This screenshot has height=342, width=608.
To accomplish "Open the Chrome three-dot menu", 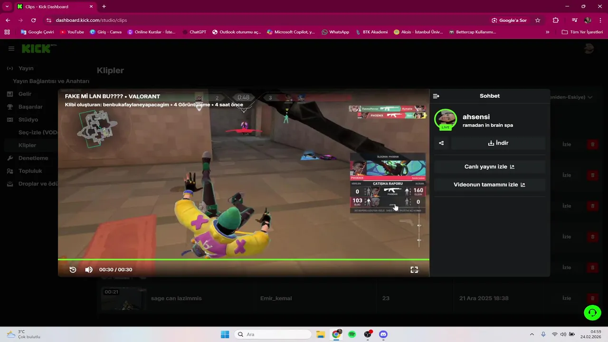I will (599, 20).
